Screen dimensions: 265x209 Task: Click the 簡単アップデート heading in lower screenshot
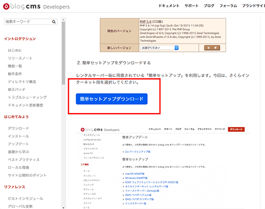point(135,137)
